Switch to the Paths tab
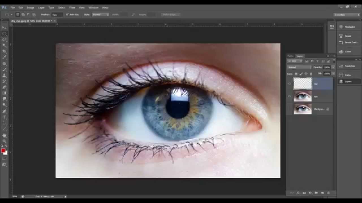 (290, 56)
